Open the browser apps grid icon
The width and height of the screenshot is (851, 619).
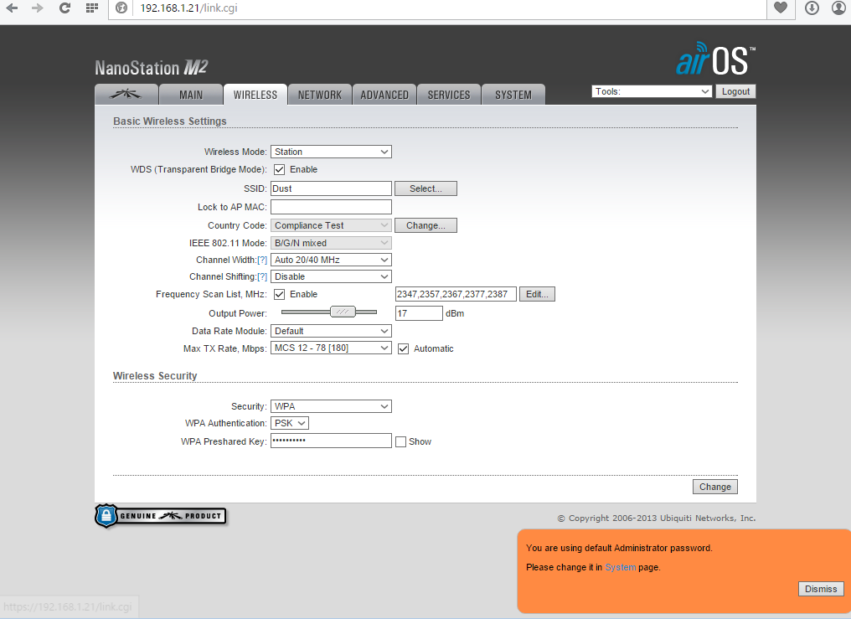point(92,8)
